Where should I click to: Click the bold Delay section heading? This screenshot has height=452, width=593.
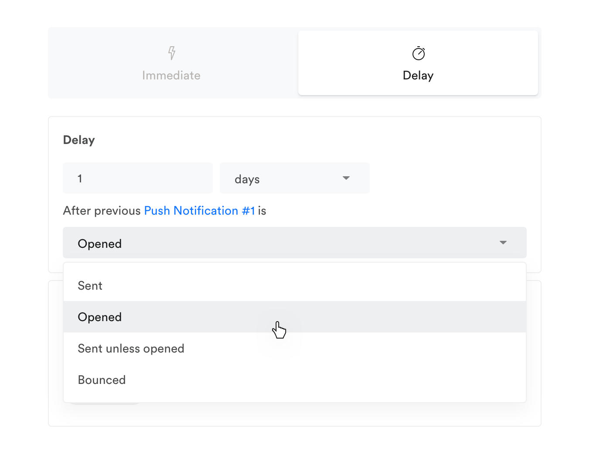(x=79, y=140)
